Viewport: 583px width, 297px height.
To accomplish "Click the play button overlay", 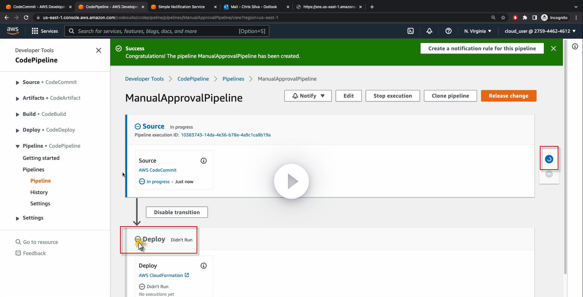I will pyautogui.click(x=291, y=181).
